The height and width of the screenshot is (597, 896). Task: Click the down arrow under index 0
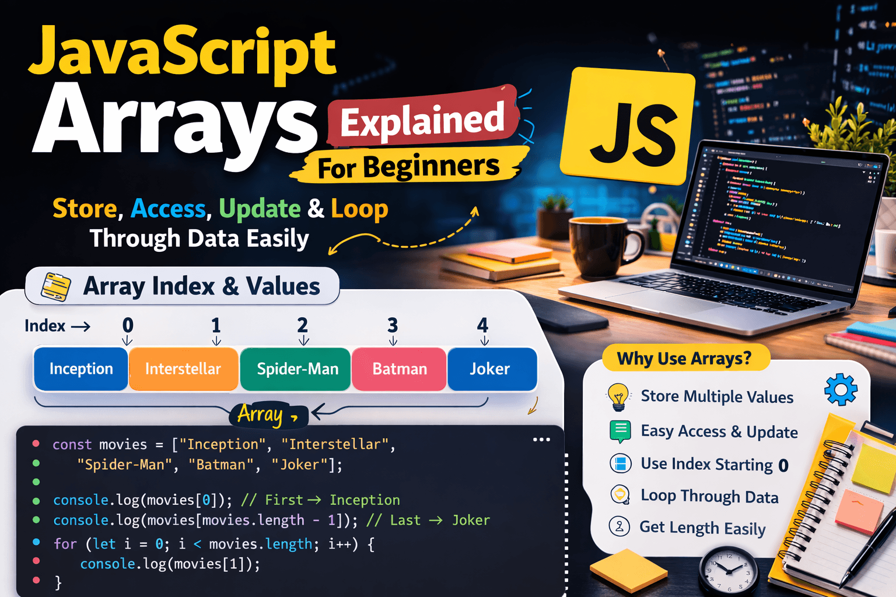point(127,340)
